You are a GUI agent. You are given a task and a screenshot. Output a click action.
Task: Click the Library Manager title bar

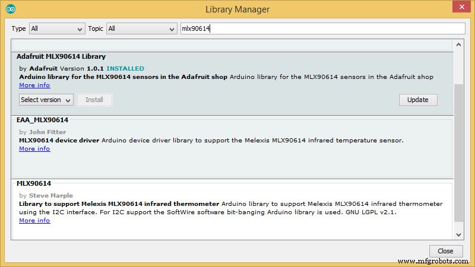pyautogui.click(x=237, y=9)
